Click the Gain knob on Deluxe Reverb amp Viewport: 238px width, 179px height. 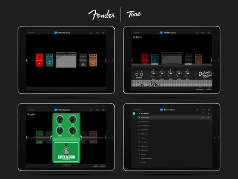click(x=153, y=74)
